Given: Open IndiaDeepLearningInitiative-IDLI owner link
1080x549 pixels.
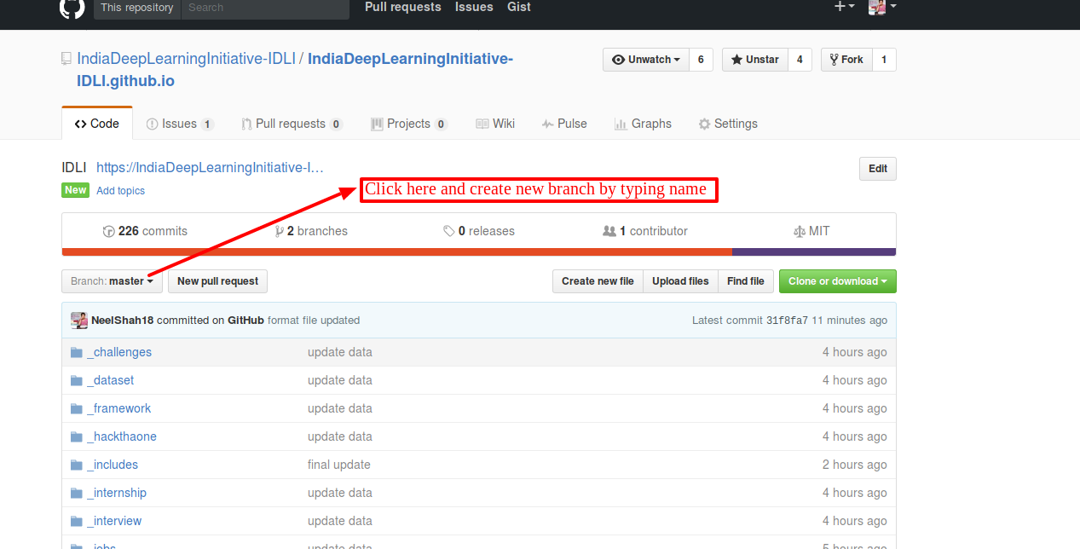Looking at the screenshot, I should pos(187,59).
